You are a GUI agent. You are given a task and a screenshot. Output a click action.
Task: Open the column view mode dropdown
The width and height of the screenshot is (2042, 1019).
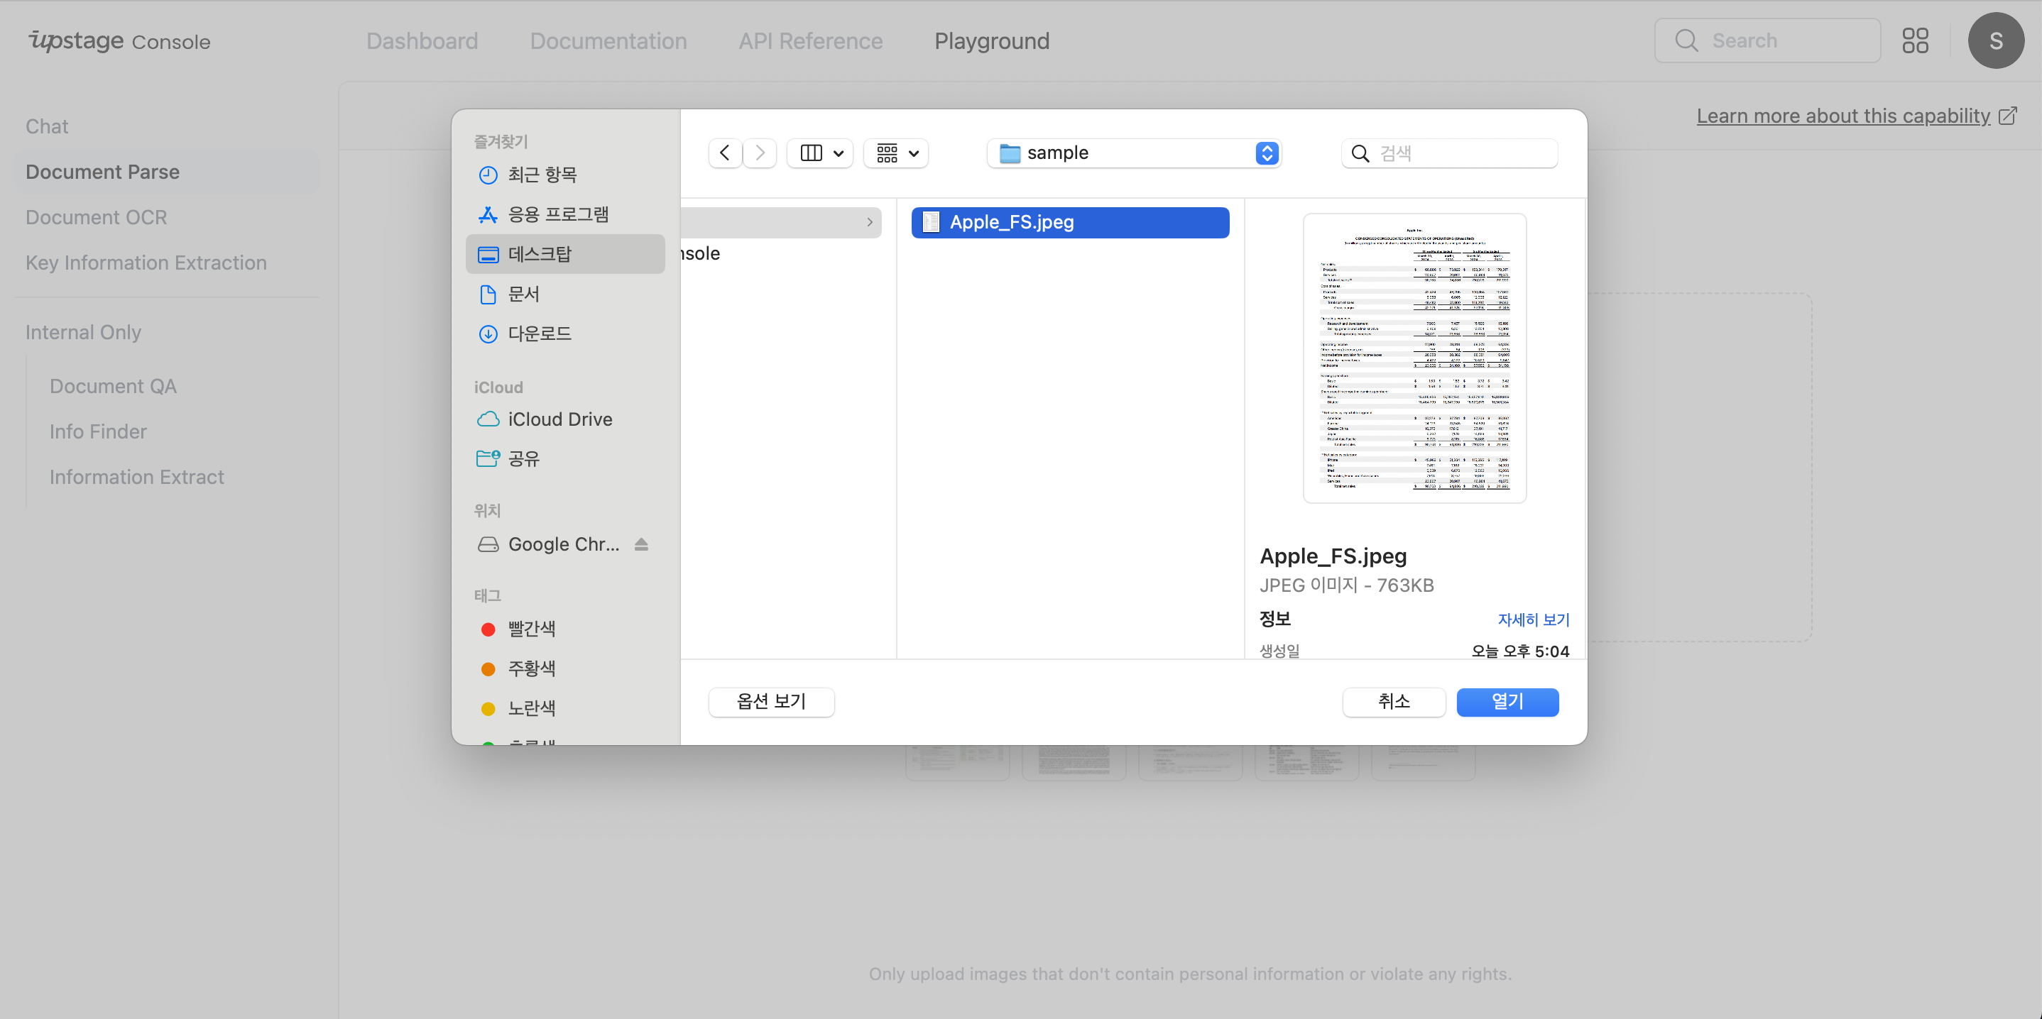pos(821,153)
